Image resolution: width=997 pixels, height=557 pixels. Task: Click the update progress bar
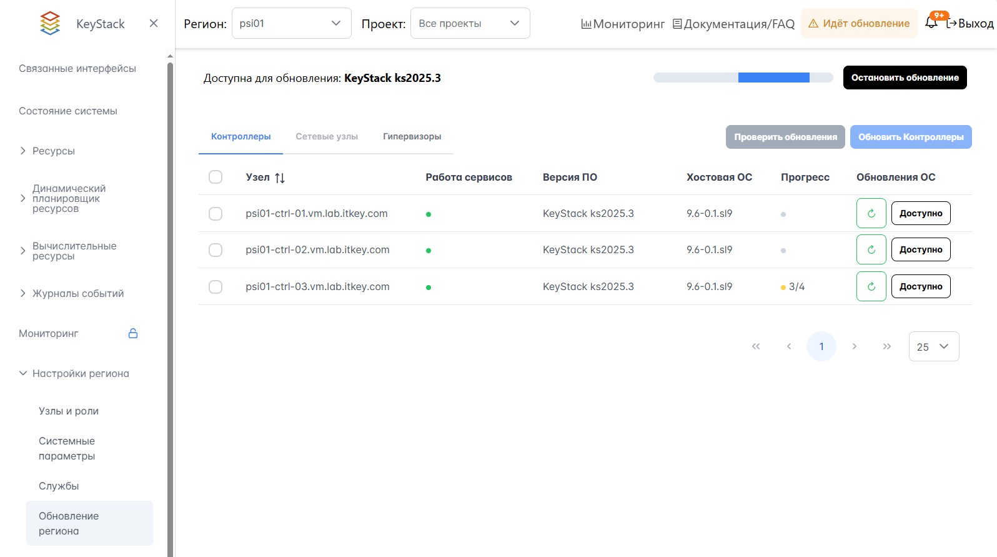point(743,78)
